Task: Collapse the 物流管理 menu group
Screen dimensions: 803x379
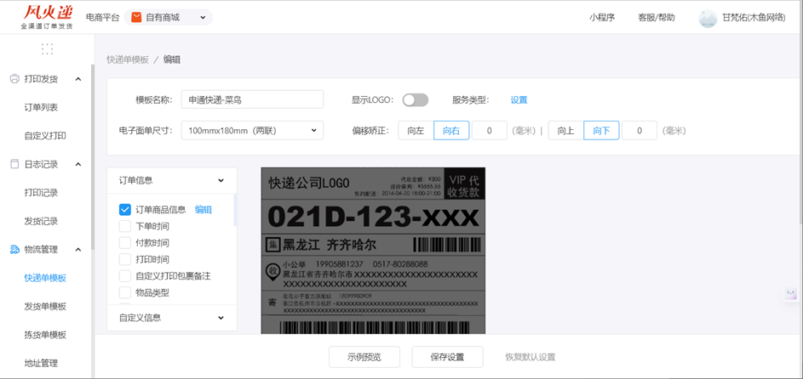Action: [78, 249]
